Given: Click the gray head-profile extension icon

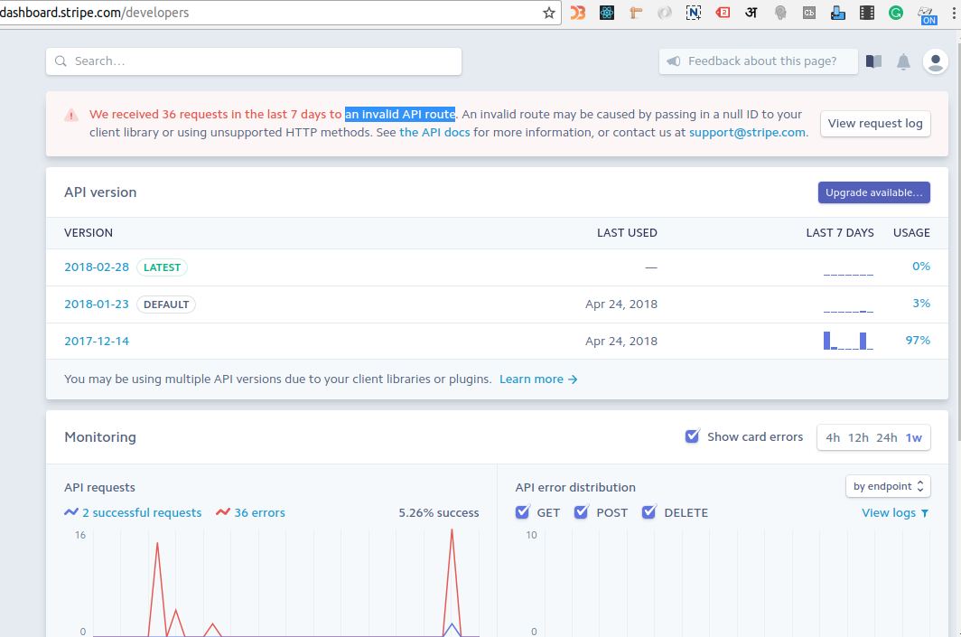Looking at the screenshot, I should [x=780, y=13].
